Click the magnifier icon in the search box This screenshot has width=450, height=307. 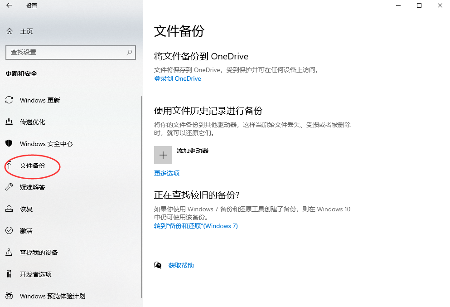(129, 53)
